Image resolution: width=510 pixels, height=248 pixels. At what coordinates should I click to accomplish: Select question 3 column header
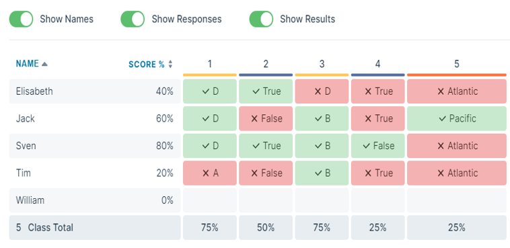click(x=322, y=64)
